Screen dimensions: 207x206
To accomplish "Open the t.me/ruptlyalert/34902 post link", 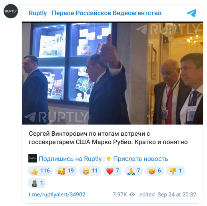I will tap(57, 194).
